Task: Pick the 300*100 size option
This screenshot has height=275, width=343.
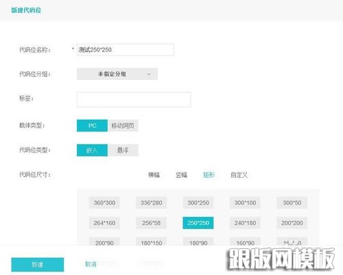Action: click(245, 202)
